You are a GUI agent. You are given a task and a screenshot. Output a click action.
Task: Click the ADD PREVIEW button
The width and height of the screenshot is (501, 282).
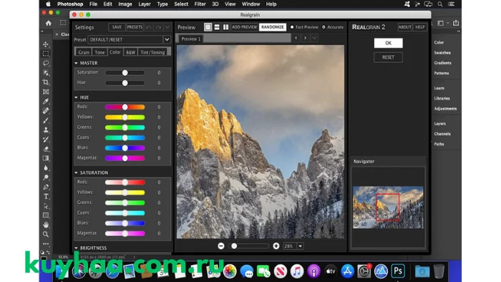[245, 27]
